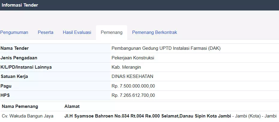
Task: Click the Satuan Kerja label
Action: (x=14, y=76)
